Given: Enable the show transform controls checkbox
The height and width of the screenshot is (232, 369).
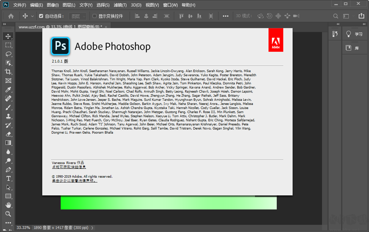Looking at the screenshot, I should pyautogui.click(x=95, y=16).
